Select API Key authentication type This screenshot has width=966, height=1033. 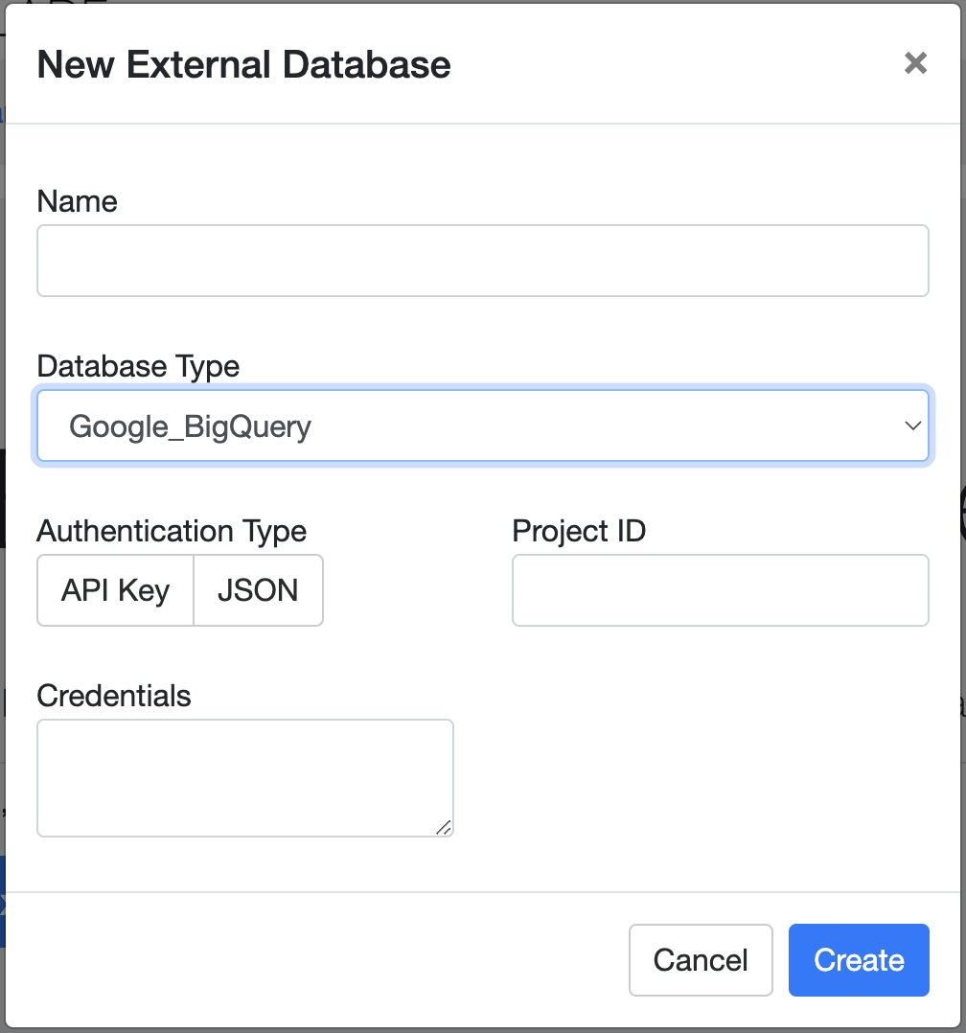pos(115,590)
